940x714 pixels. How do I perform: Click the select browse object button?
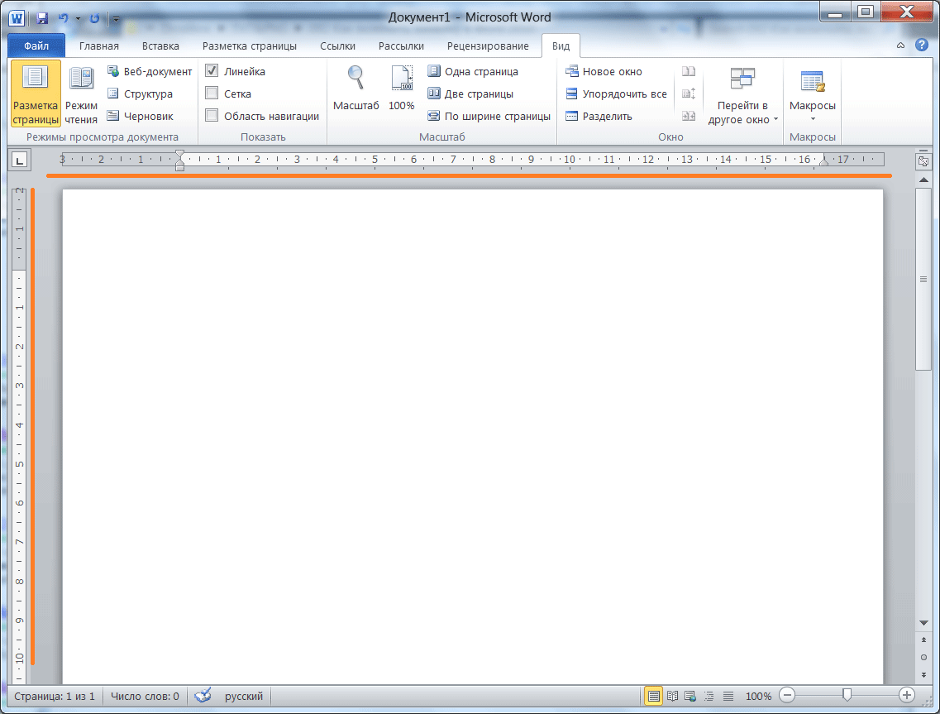923,658
